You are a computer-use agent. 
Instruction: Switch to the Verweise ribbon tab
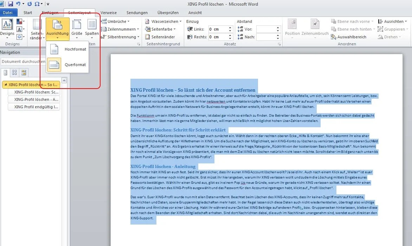pos(109,13)
